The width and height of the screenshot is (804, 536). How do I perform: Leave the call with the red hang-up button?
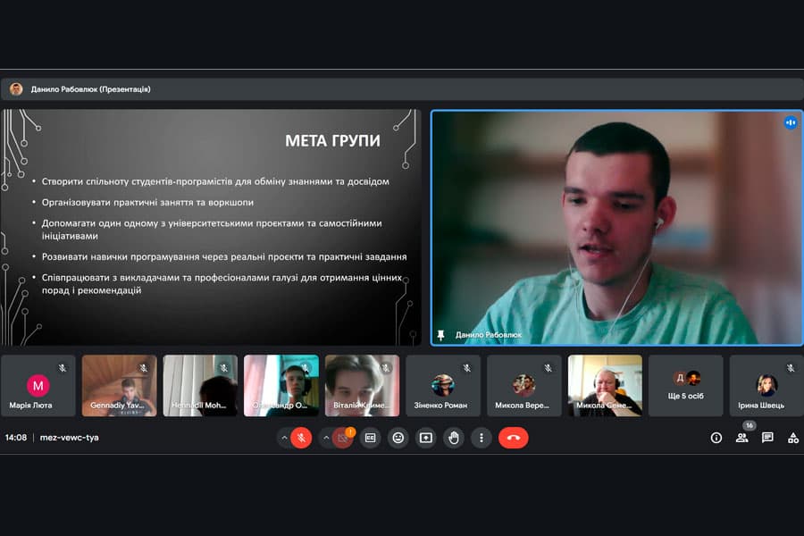coord(514,438)
